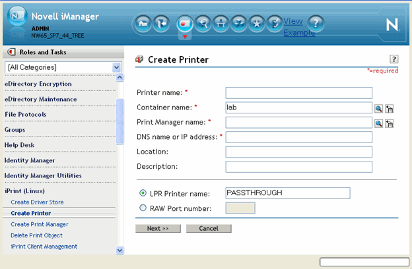Image resolution: width=412 pixels, height=269 pixels.
Task: Click Container name field containing lab
Action: coord(298,107)
